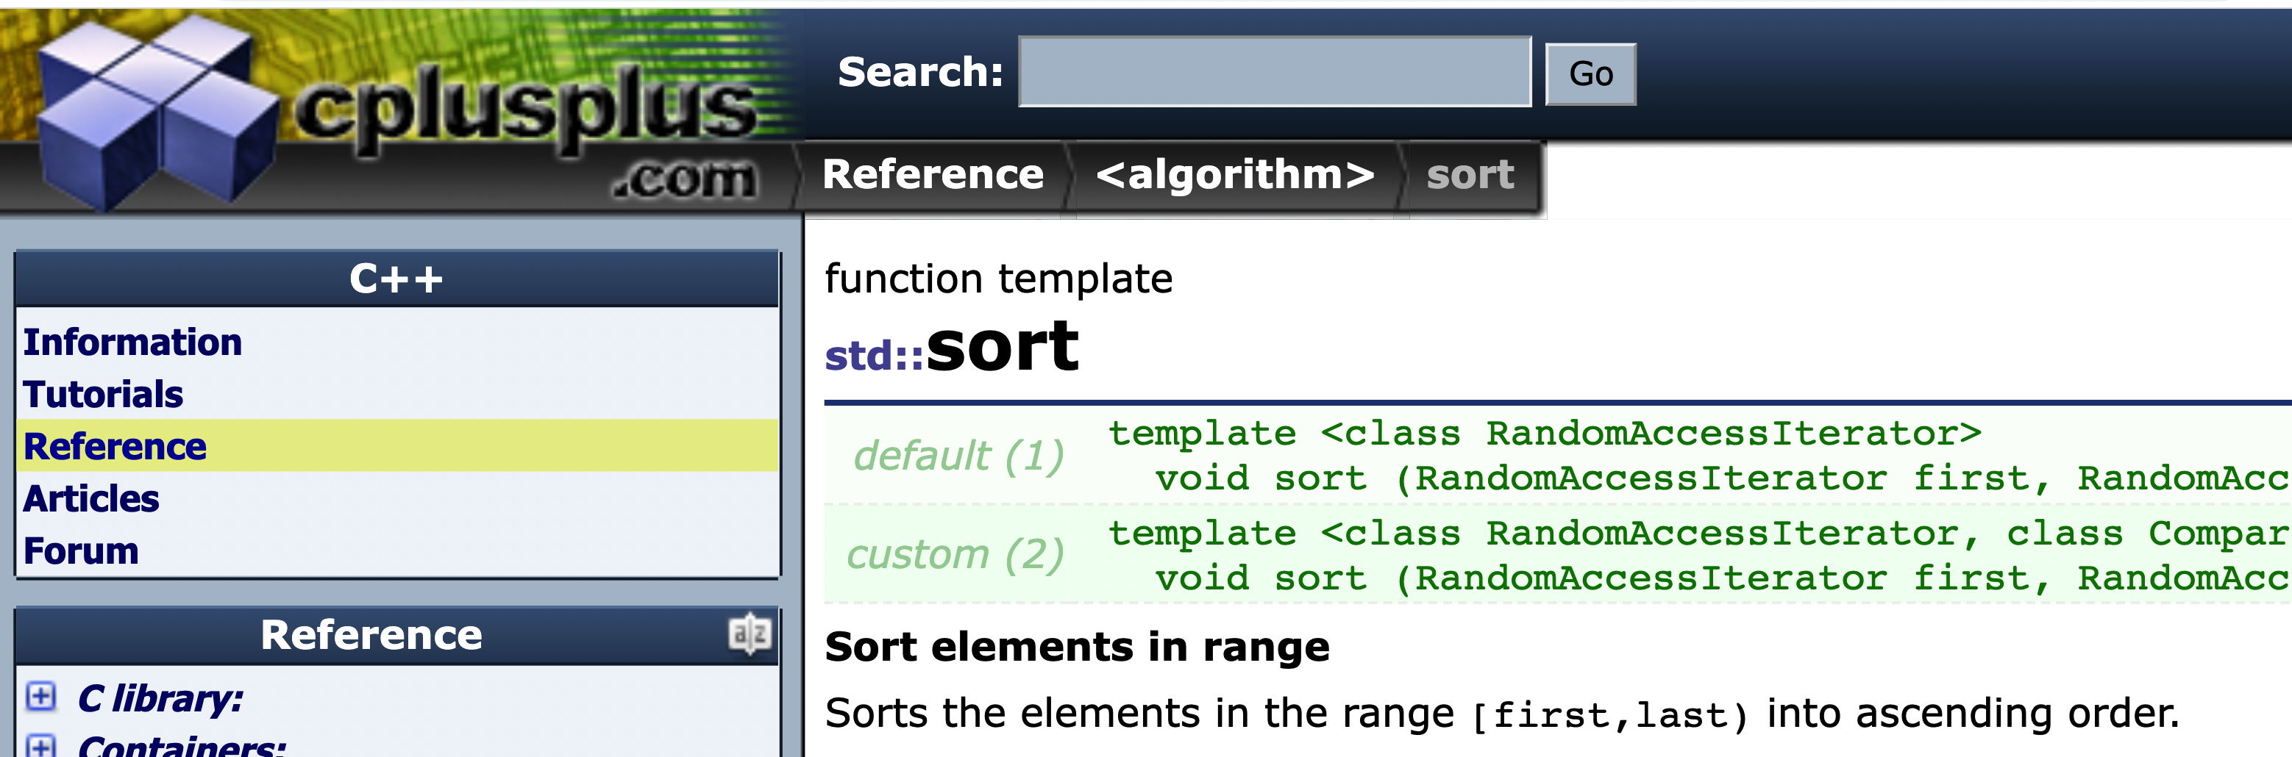Open the Articles link
The image size is (2292, 757).
pyautogui.click(x=90, y=499)
